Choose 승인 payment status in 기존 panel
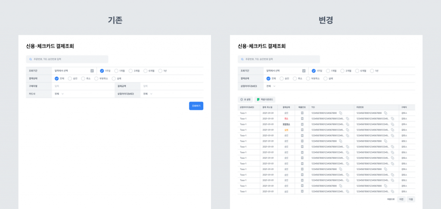Screen dimensions: 441x209 pyautogui.click(x=70, y=79)
